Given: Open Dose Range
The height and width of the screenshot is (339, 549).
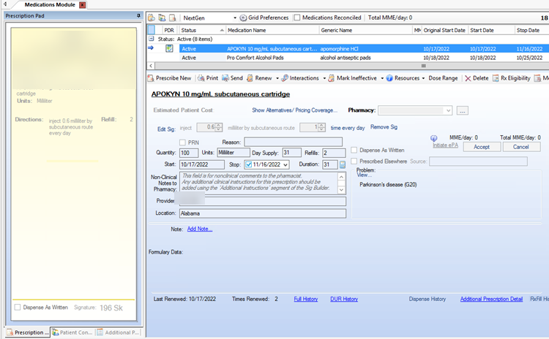Looking at the screenshot, I should [x=443, y=78].
